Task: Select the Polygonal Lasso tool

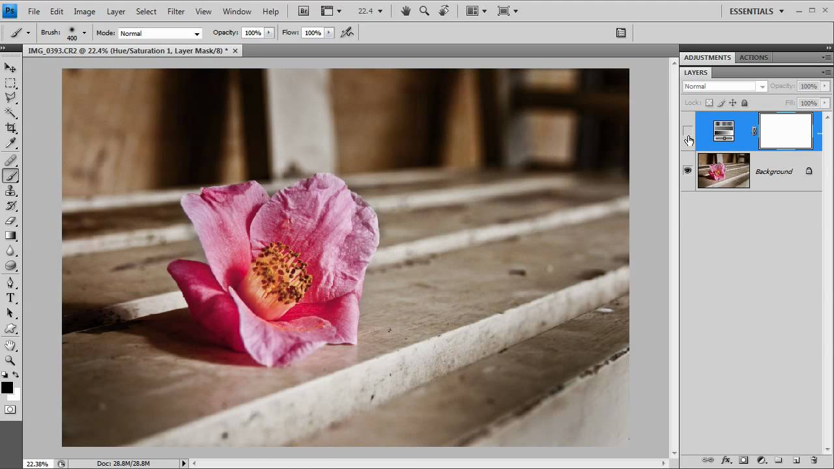Action: [x=10, y=98]
